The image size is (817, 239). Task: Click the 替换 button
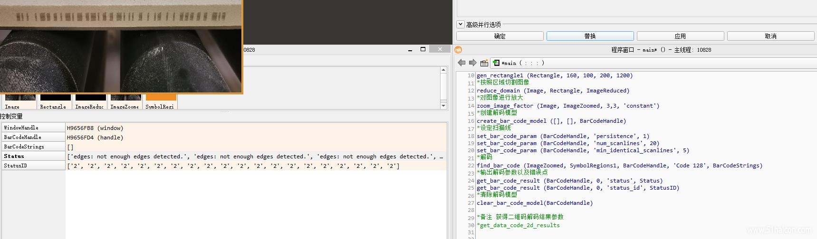click(590, 36)
